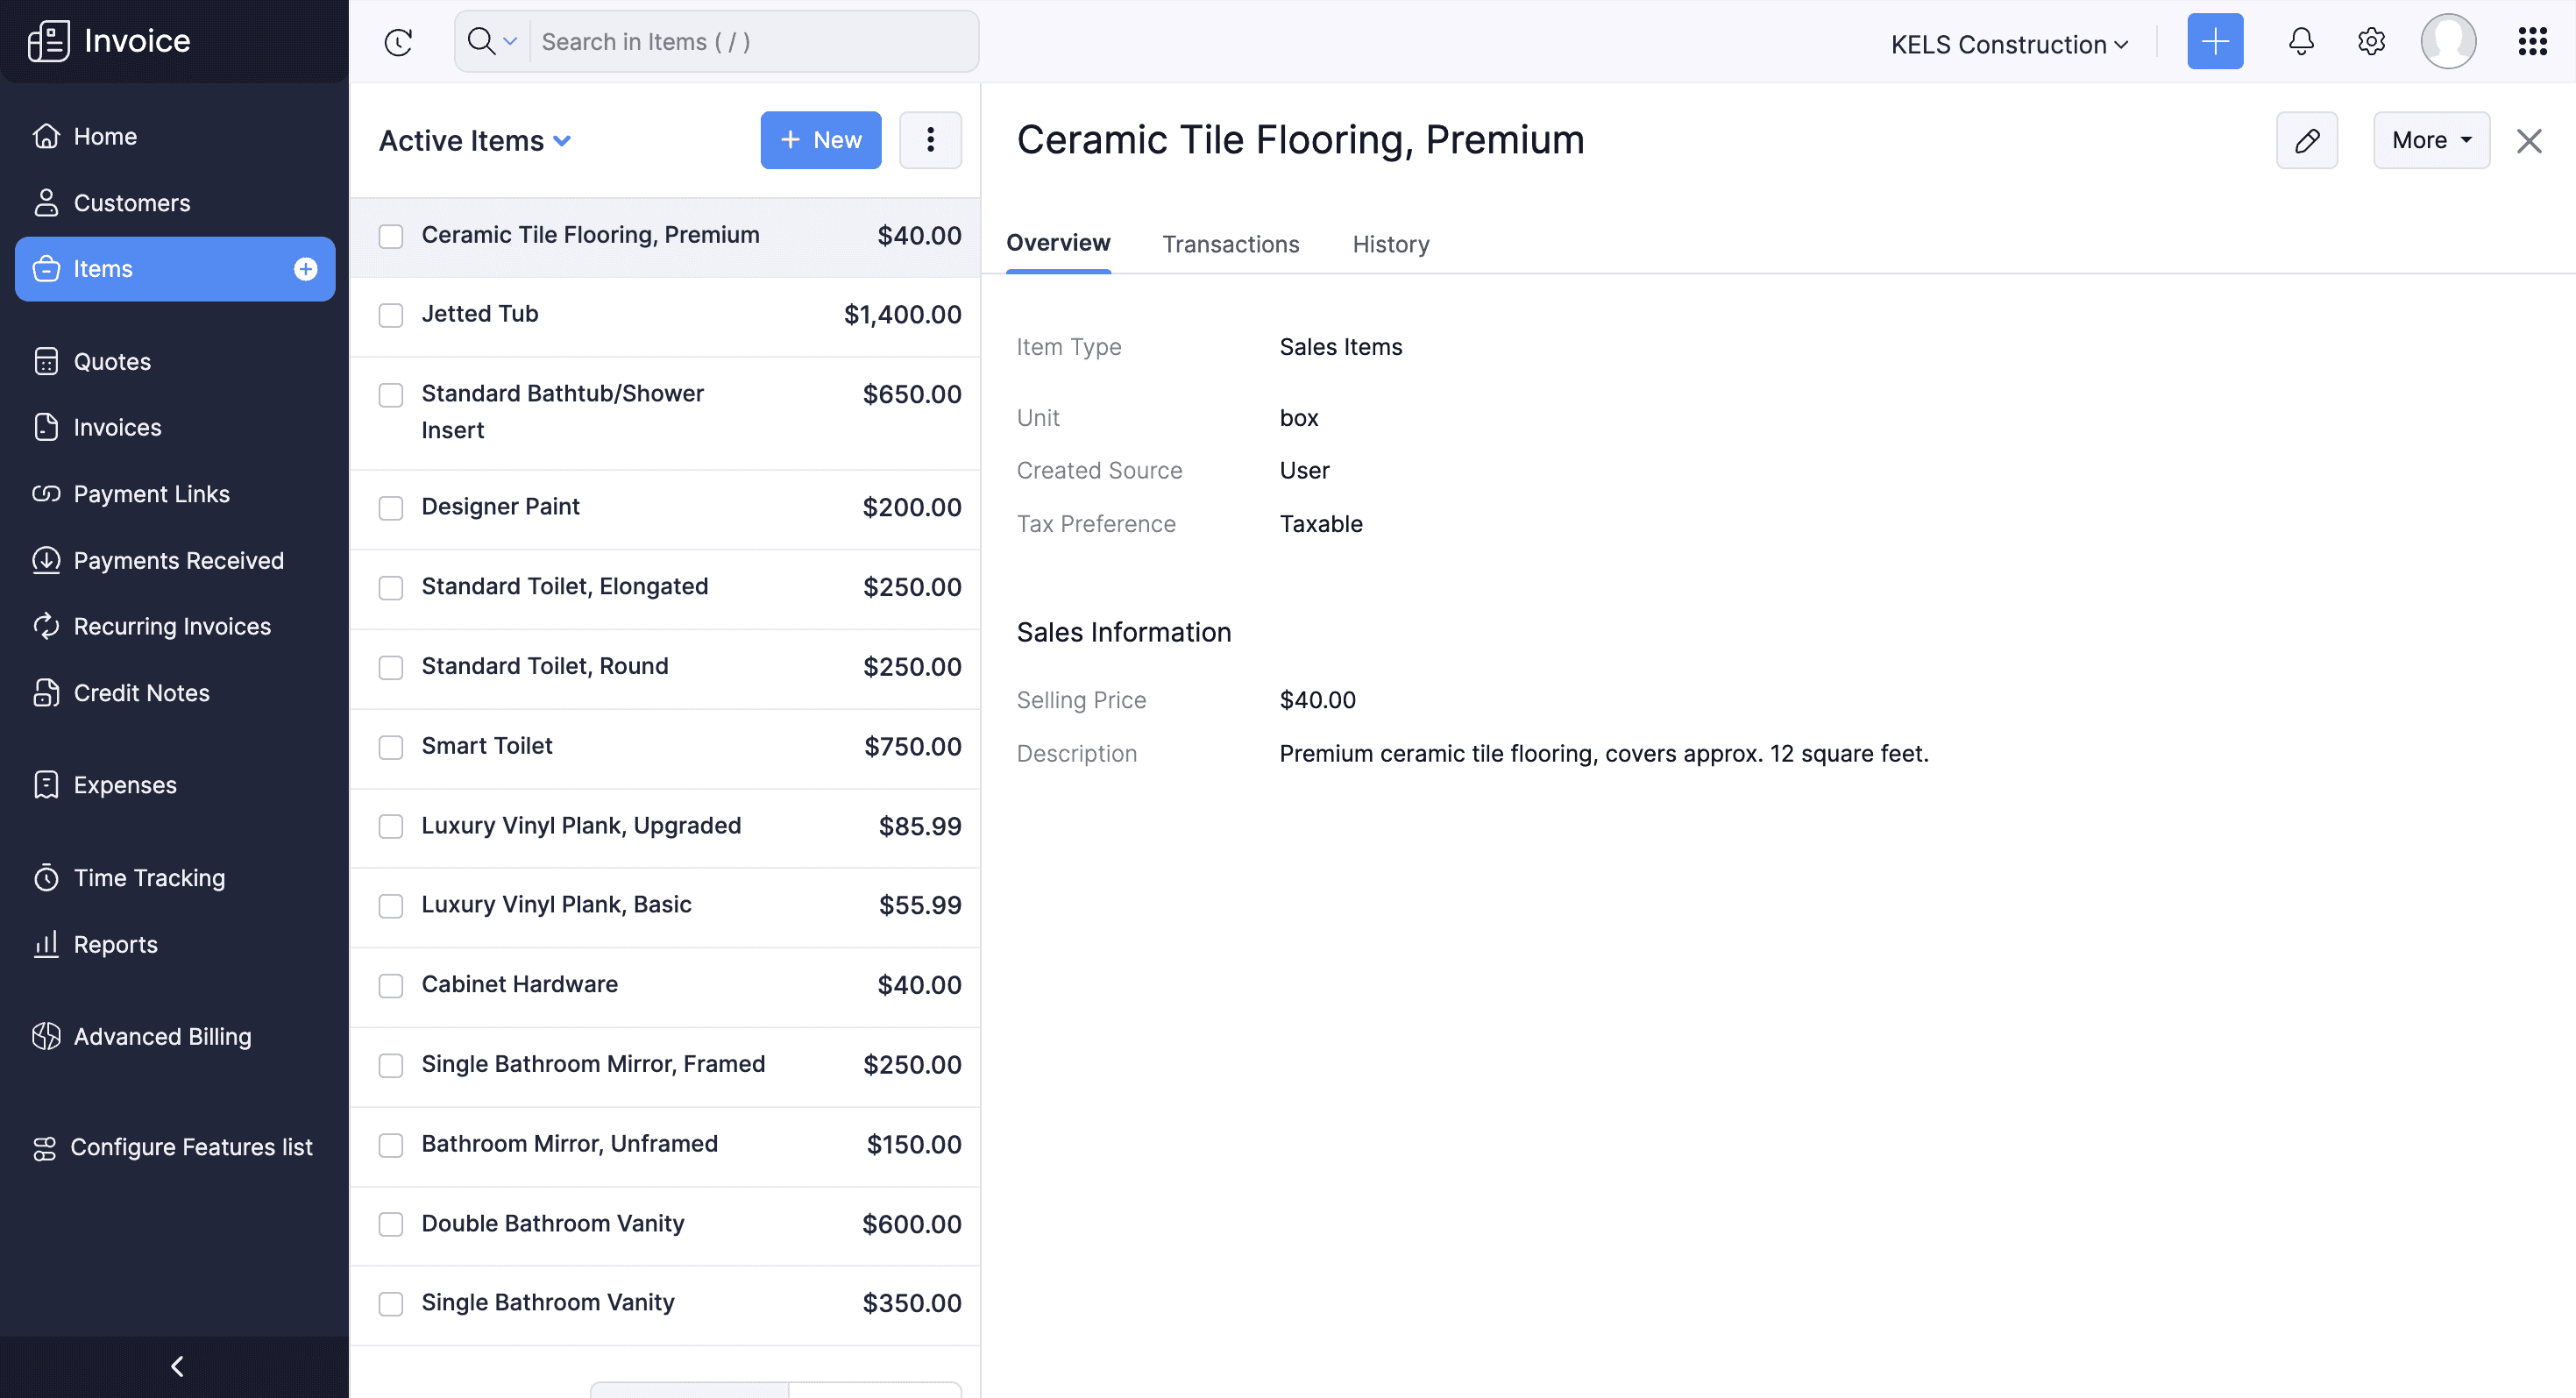Image resolution: width=2576 pixels, height=1398 pixels.
Task: Open the KELS Construction organization dropdown
Action: pos(2008,44)
